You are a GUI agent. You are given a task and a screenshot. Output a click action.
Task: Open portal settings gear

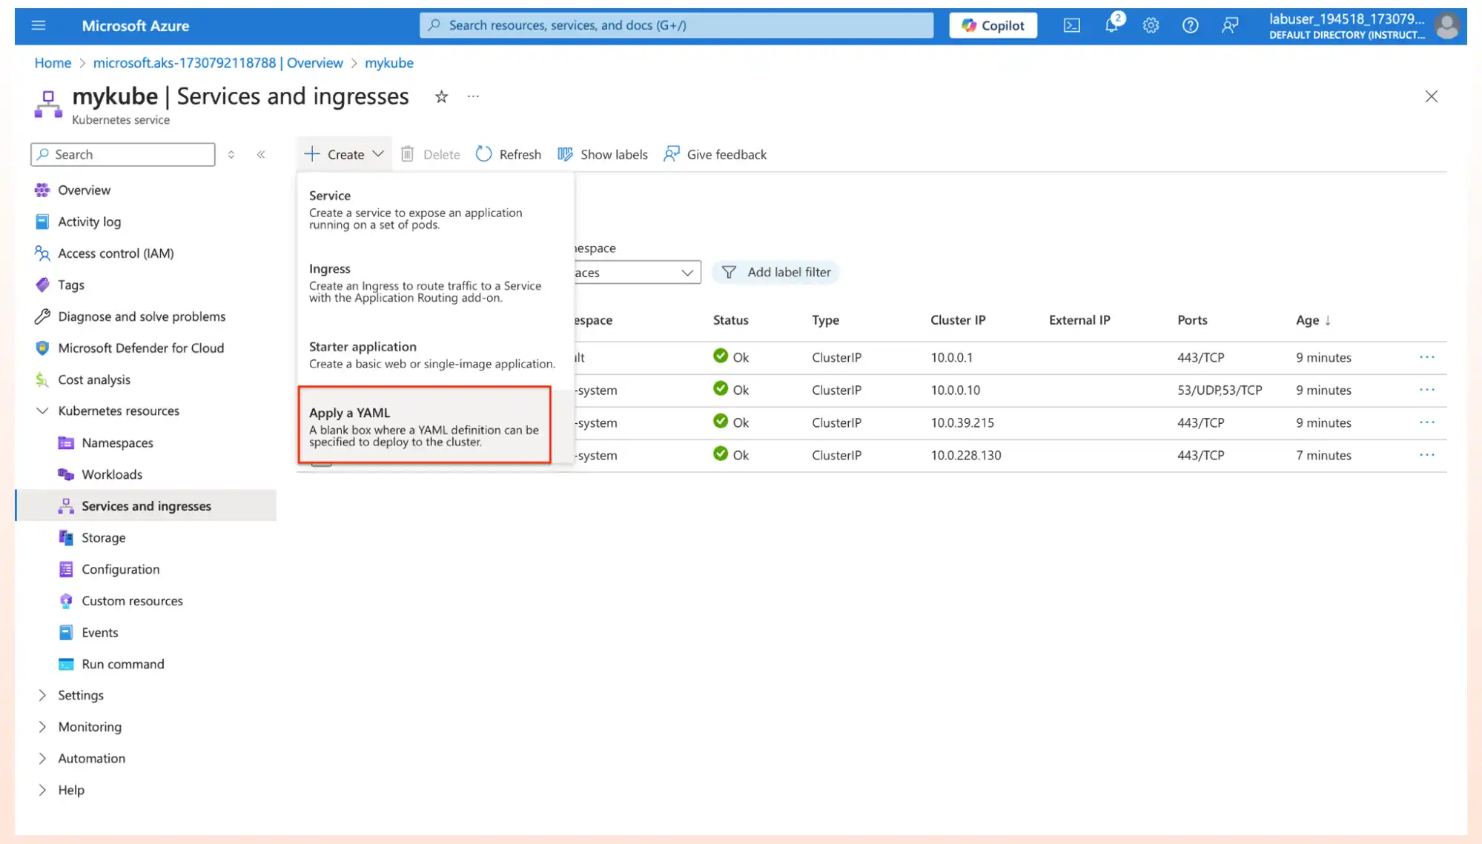pyautogui.click(x=1151, y=25)
